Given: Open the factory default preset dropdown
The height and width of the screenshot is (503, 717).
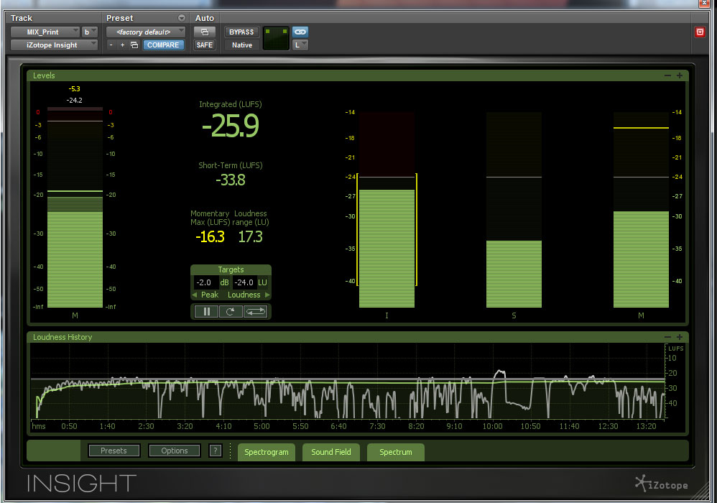Looking at the screenshot, I should [145, 32].
